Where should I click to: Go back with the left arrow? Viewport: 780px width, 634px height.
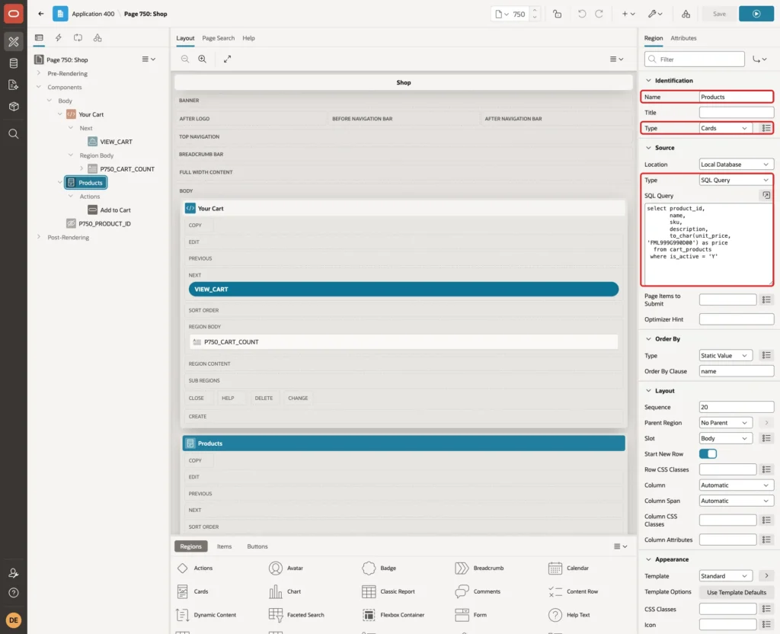[41, 14]
